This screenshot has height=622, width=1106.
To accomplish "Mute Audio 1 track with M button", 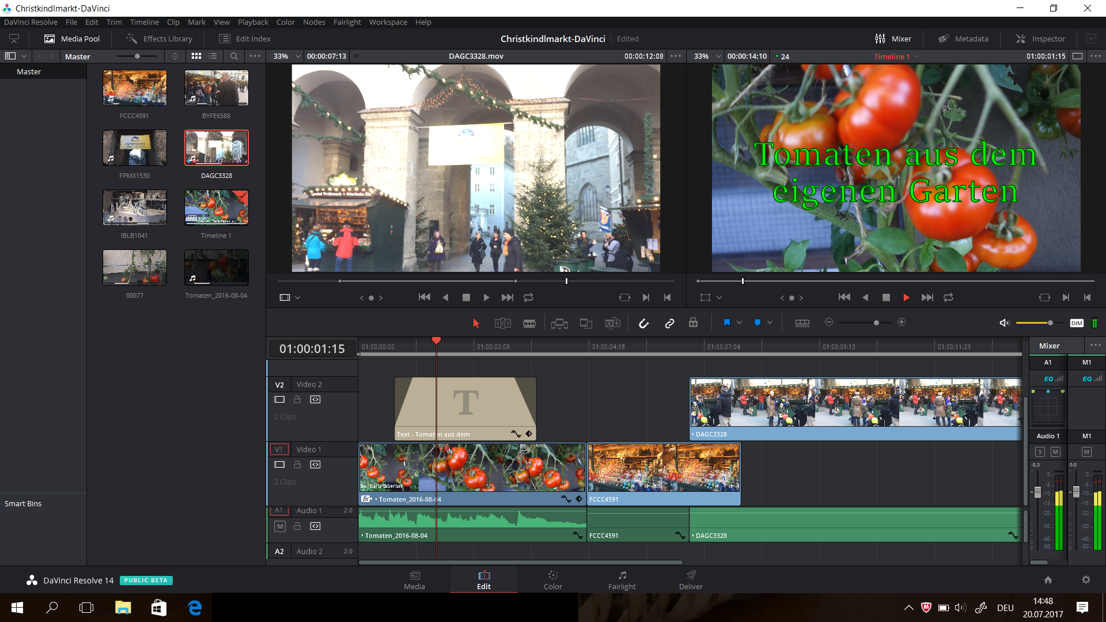I will coord(280,526).
